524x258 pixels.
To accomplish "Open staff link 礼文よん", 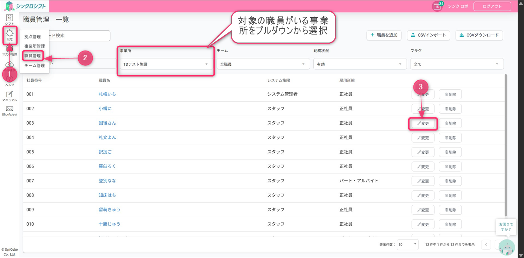I will [x=107, y=137].
